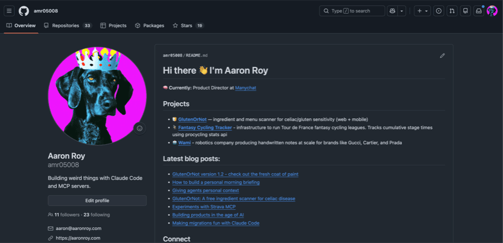Click the Stars count badge 19
This screenshot has width=503, height=243.
point(200,25)
